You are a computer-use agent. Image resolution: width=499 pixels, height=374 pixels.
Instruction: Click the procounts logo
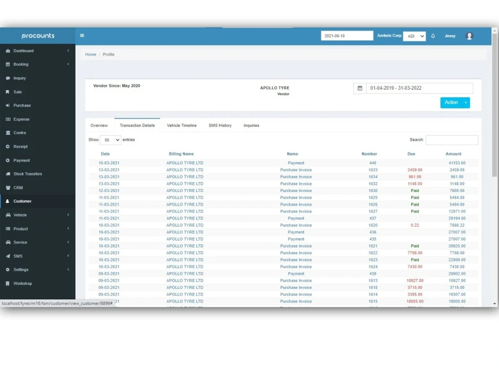tap(38, 36)
